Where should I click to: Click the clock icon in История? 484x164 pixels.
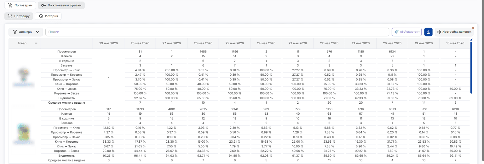click(41, 16)
